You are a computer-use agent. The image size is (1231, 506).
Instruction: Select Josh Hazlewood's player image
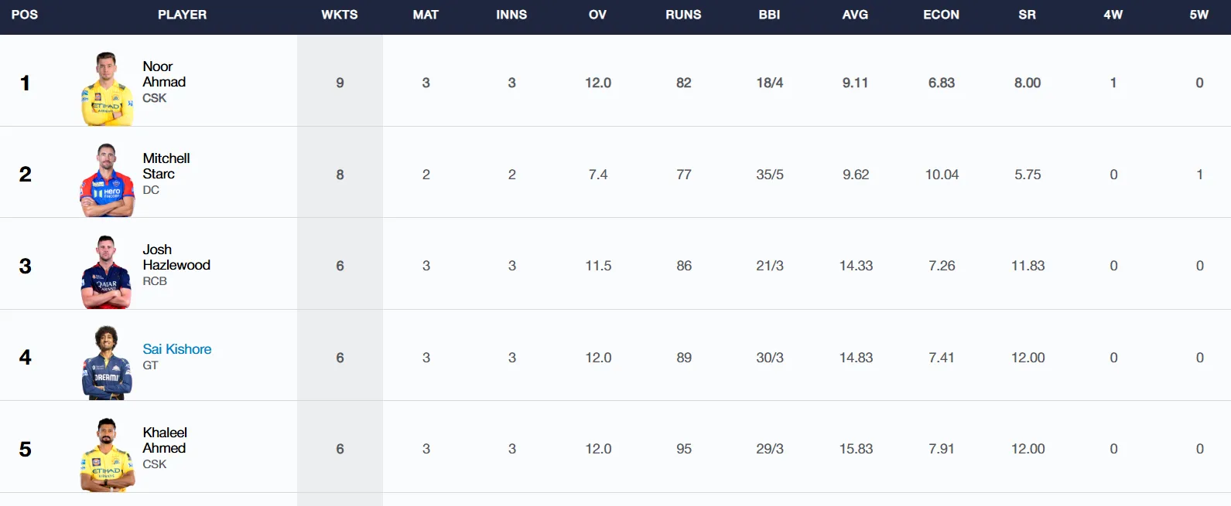(x=107, y=272)
